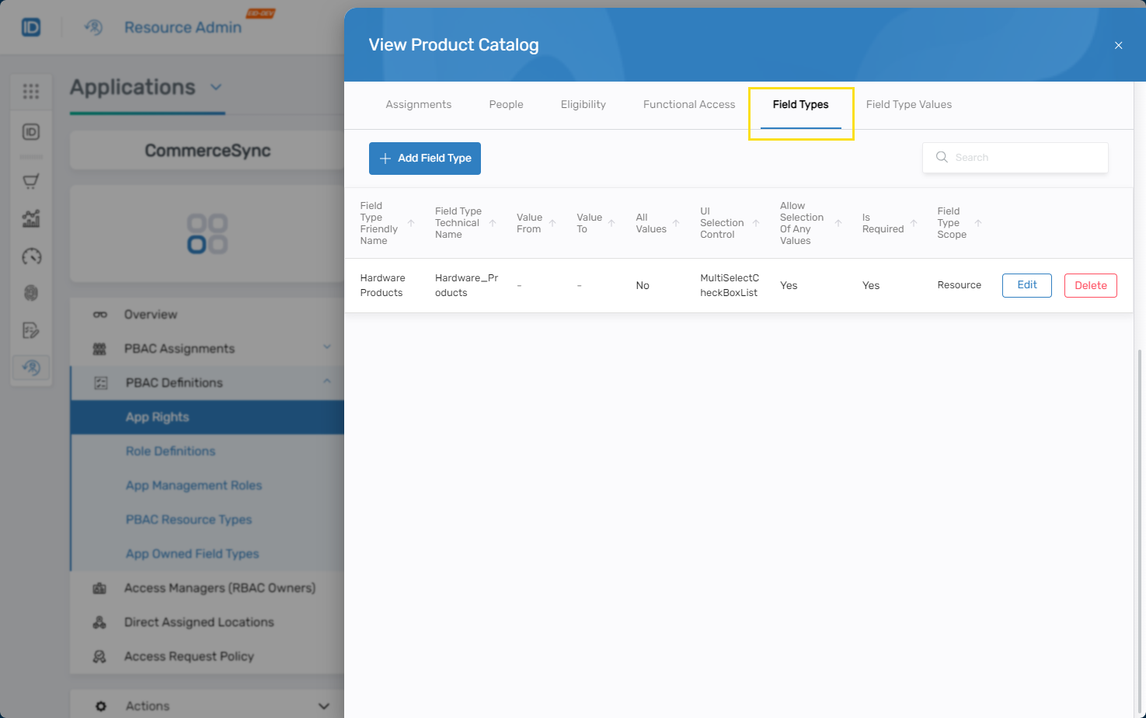Collapse the PBAC Definitions section

(x=327, y=382)
